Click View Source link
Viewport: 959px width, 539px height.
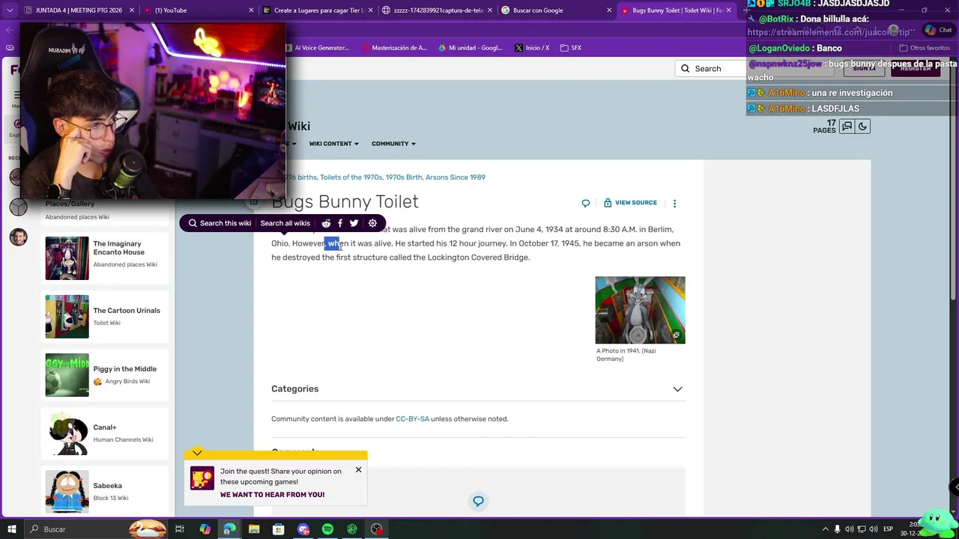pos(630,203)
